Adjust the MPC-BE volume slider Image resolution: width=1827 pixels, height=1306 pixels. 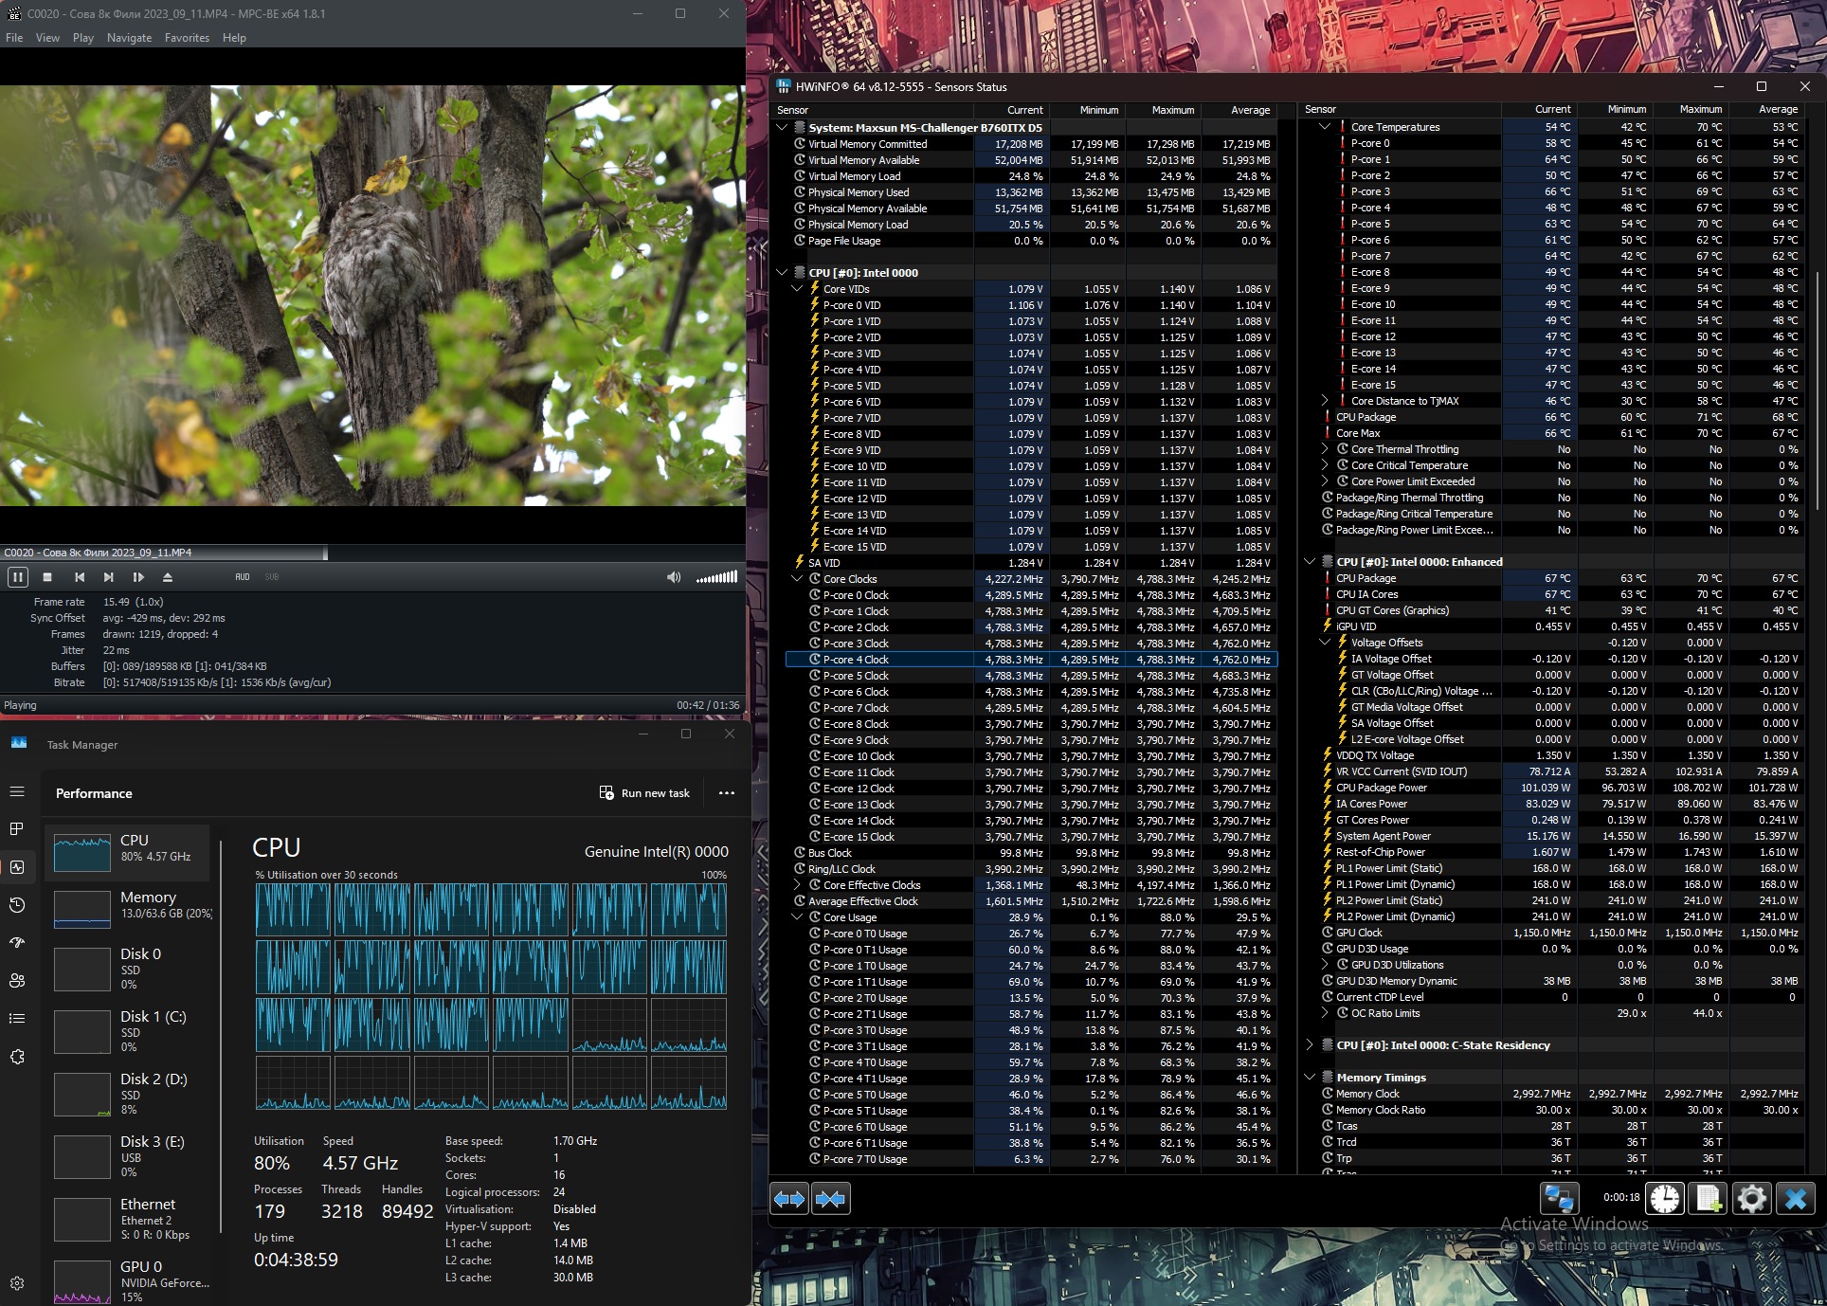(716, 577)
